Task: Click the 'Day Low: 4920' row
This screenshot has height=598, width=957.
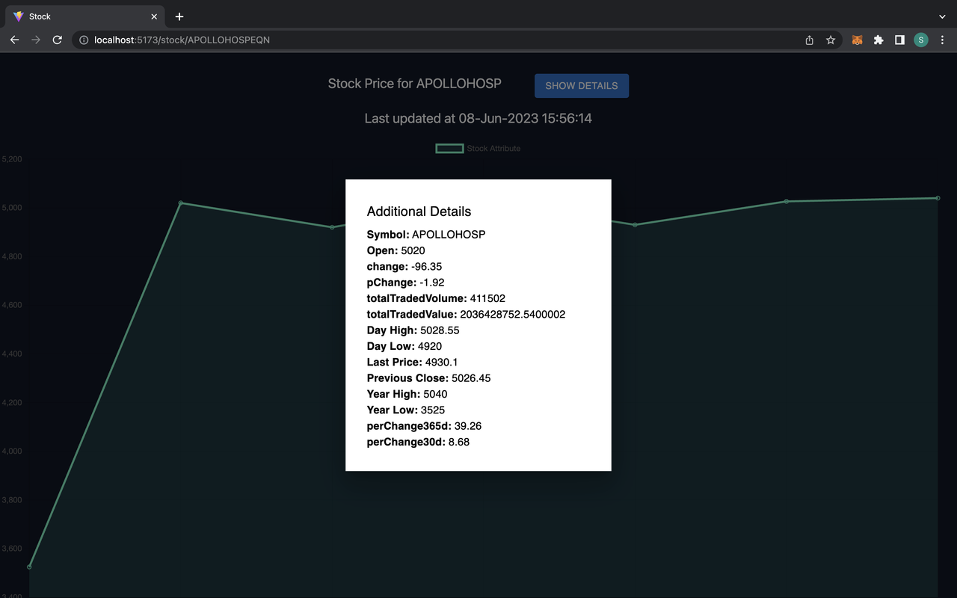Action: coord(404,346)
